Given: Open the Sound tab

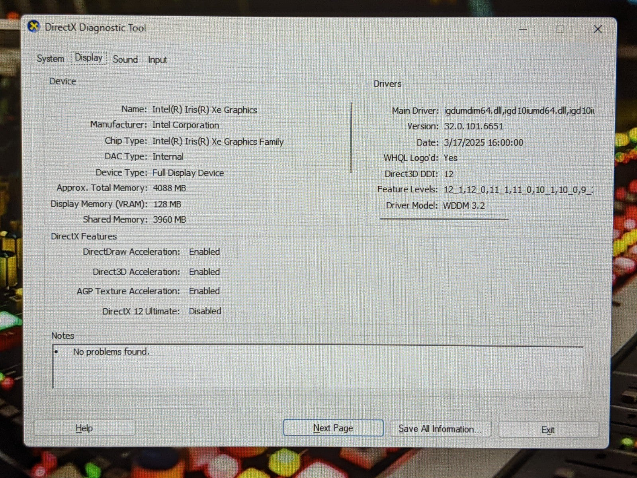Looking at the screenshot, I should tap(125, 59).
